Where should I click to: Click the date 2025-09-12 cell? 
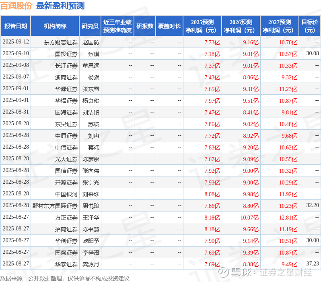(x=16, y=42)
